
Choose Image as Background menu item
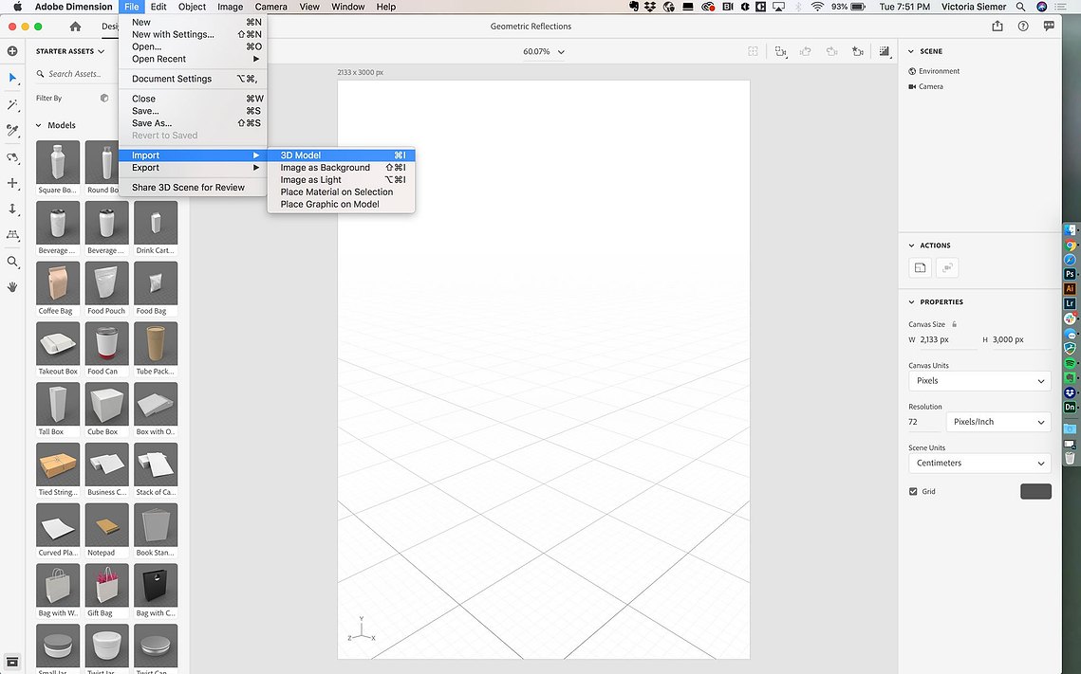pos(342,168)
